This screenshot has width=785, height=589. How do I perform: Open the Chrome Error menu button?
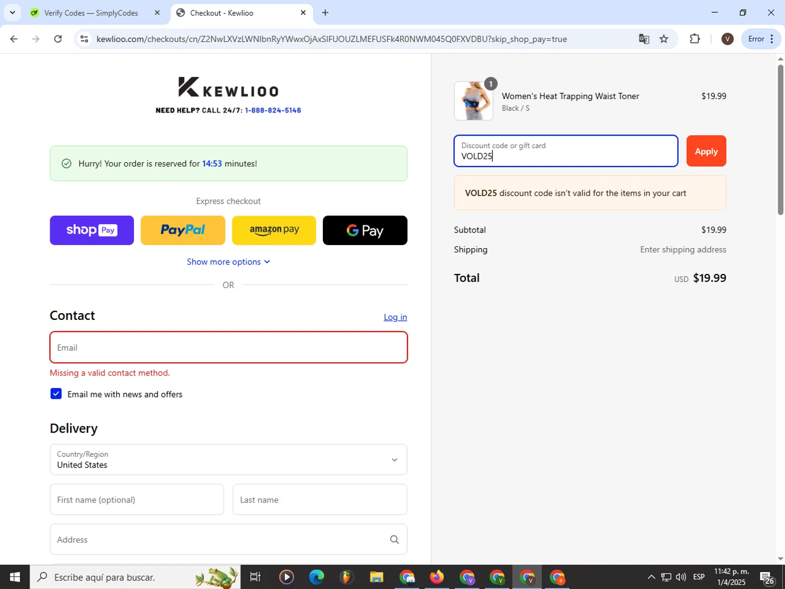[761, 39]
